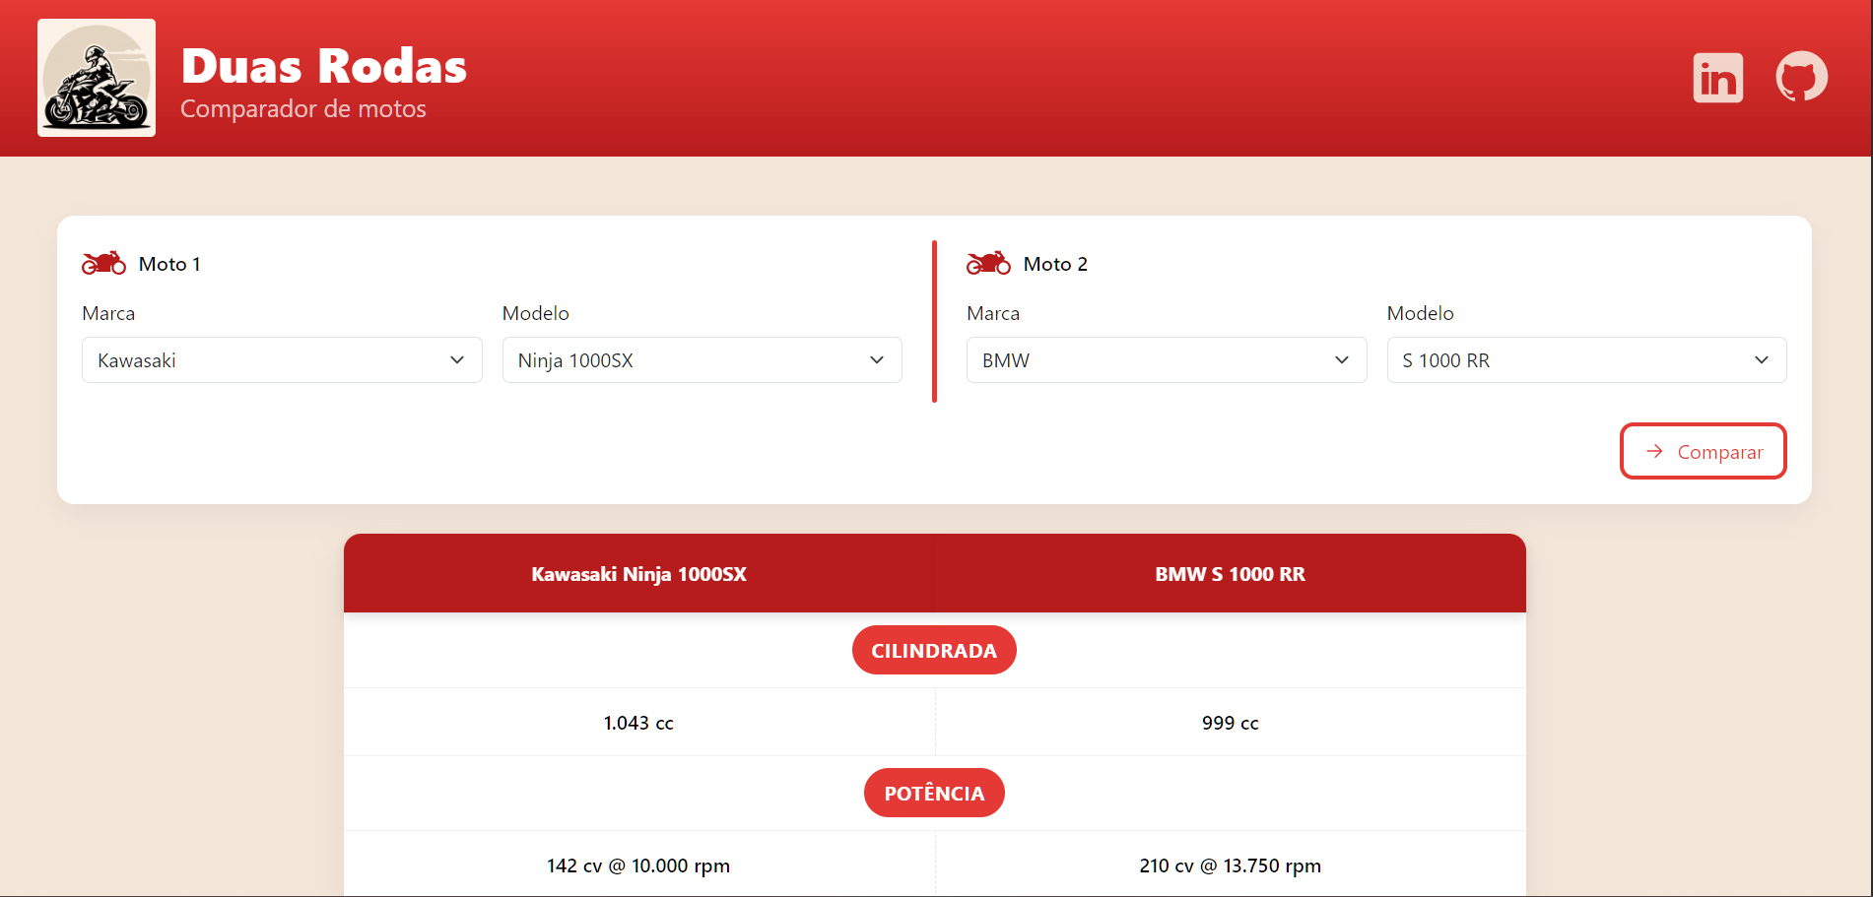Expand the BMW Marca dropdown for Moto 2
The height and width of the screenshot is (897, 1873).
click(1167, 359)
